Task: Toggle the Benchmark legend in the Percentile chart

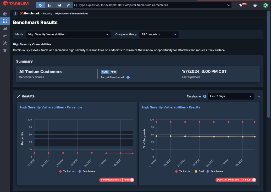Action: 87,171
